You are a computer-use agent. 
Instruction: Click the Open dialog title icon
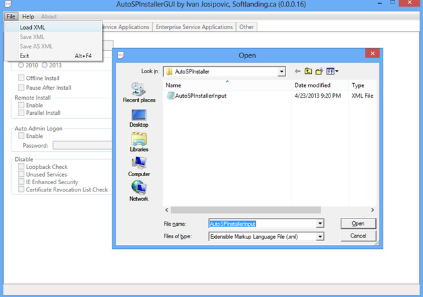coord(120,55)
